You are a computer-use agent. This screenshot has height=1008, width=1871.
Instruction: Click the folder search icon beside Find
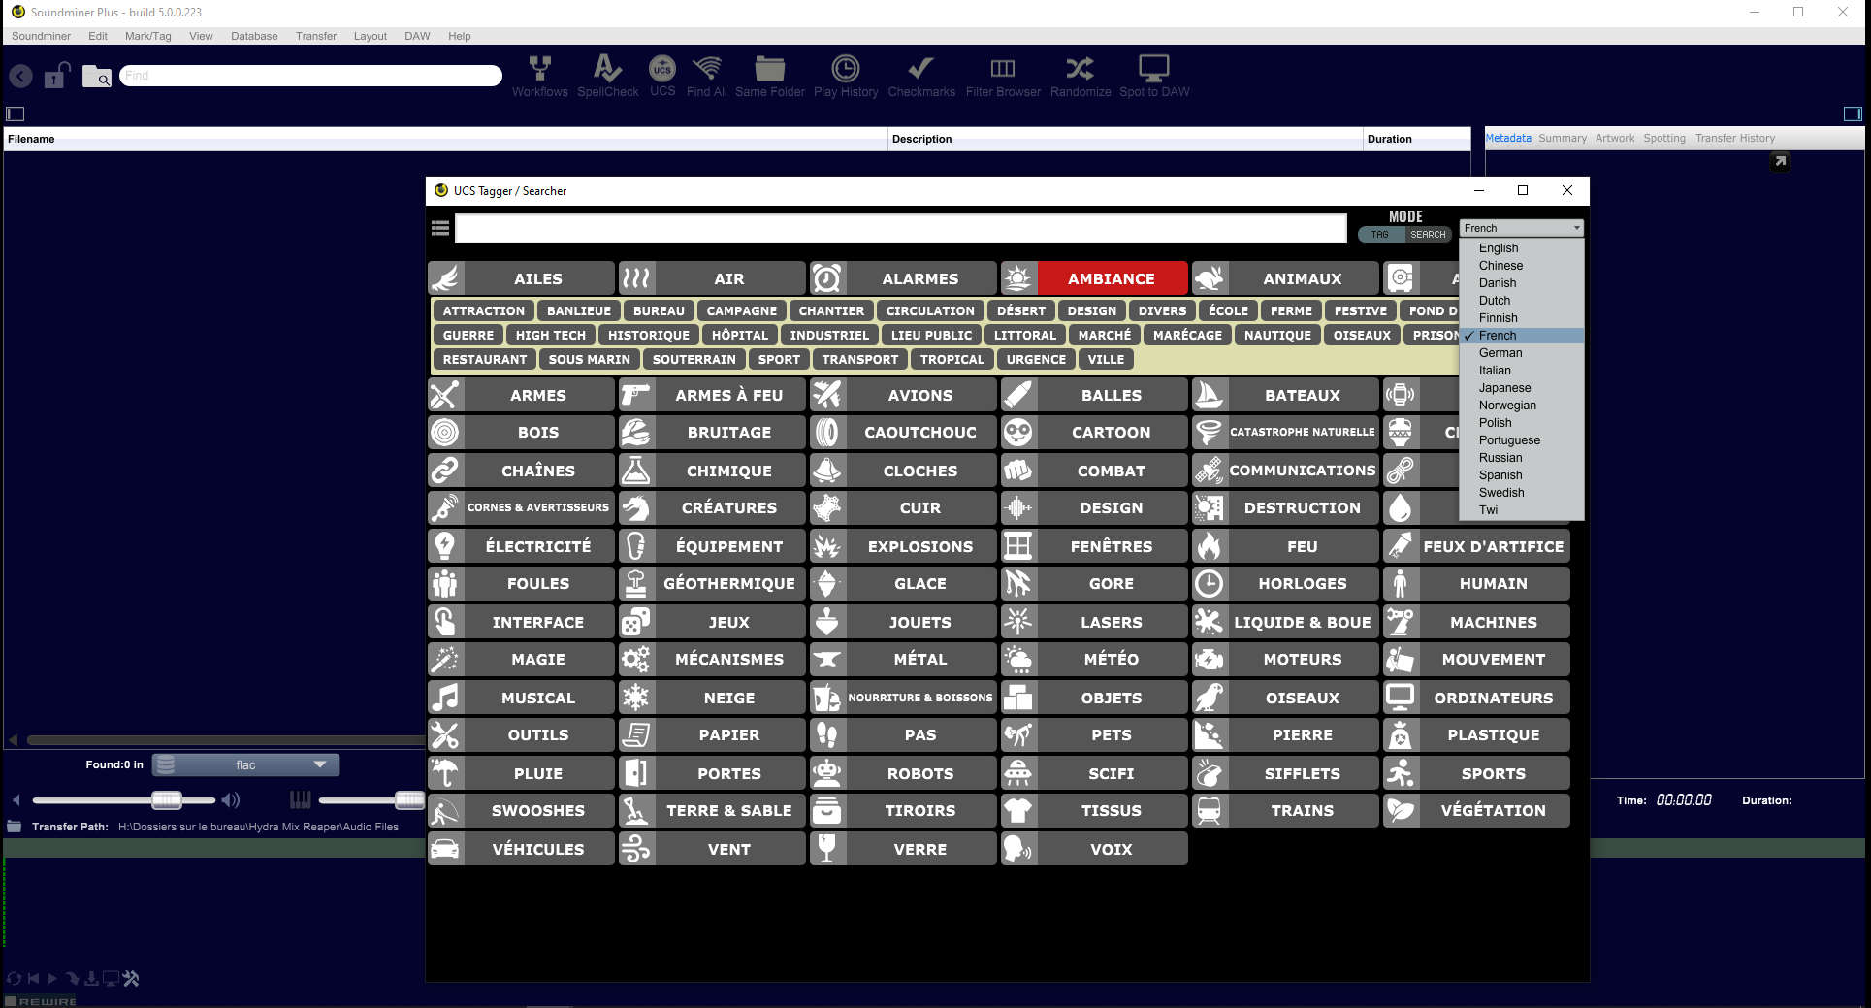(x=97, y=76)
